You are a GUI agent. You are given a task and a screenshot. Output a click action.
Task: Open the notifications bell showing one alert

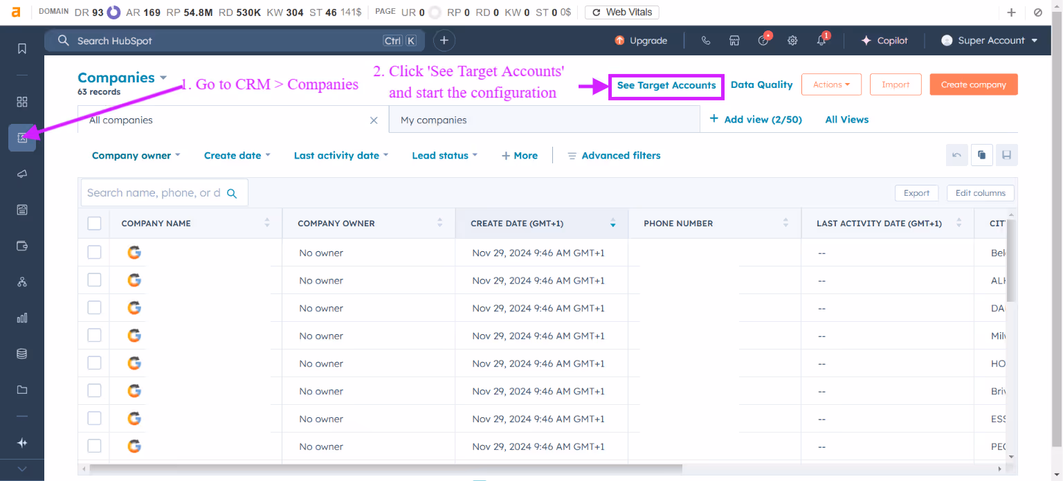tap(821, 40)
